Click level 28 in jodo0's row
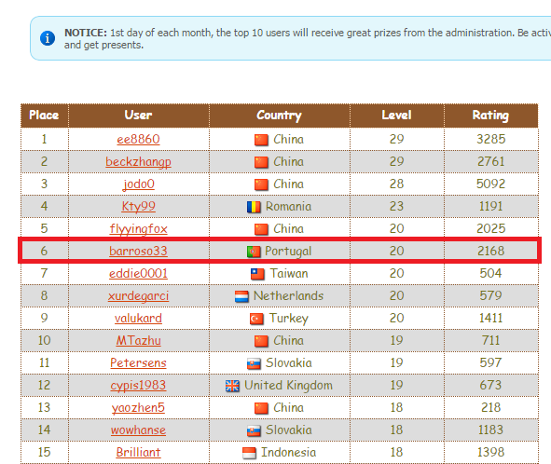This screenshot has width=551, height=464. coord(397,184)
